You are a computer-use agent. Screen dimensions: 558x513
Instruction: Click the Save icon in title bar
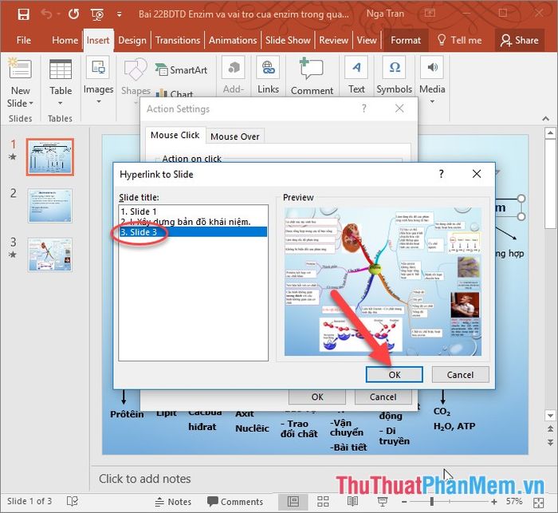tap(23, 14)
